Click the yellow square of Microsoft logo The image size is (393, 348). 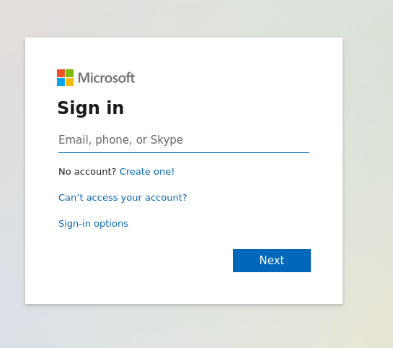click(69, 82)
